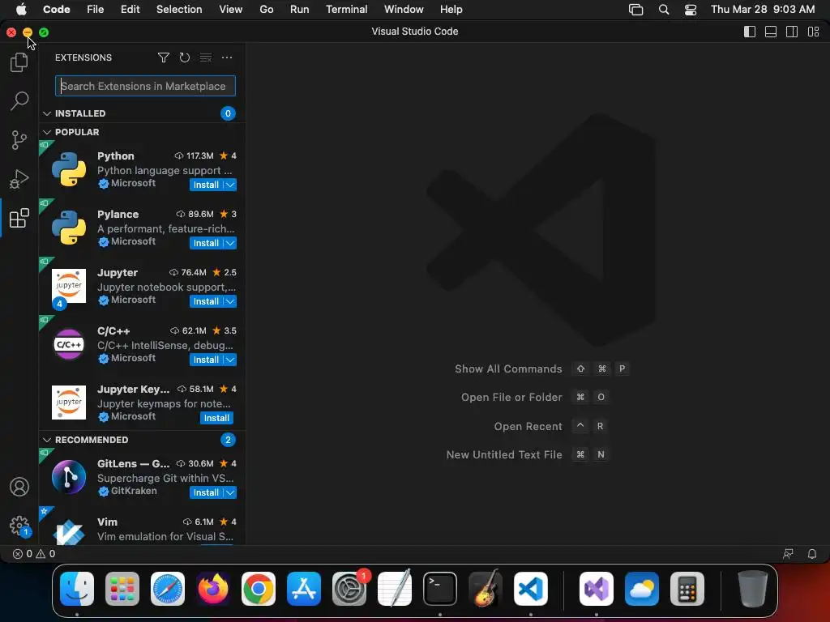Image resolution: width=830 pixels, height=622 pixels.
Task: Open the Search view in the activity bar
Action: point(19,100)
